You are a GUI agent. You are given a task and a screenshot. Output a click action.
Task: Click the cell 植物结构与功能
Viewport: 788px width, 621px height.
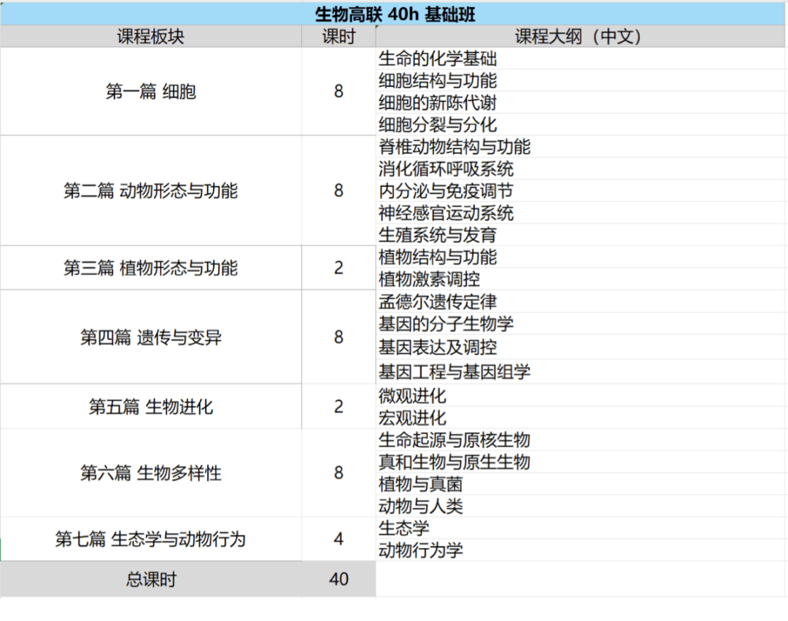[580, 257]
